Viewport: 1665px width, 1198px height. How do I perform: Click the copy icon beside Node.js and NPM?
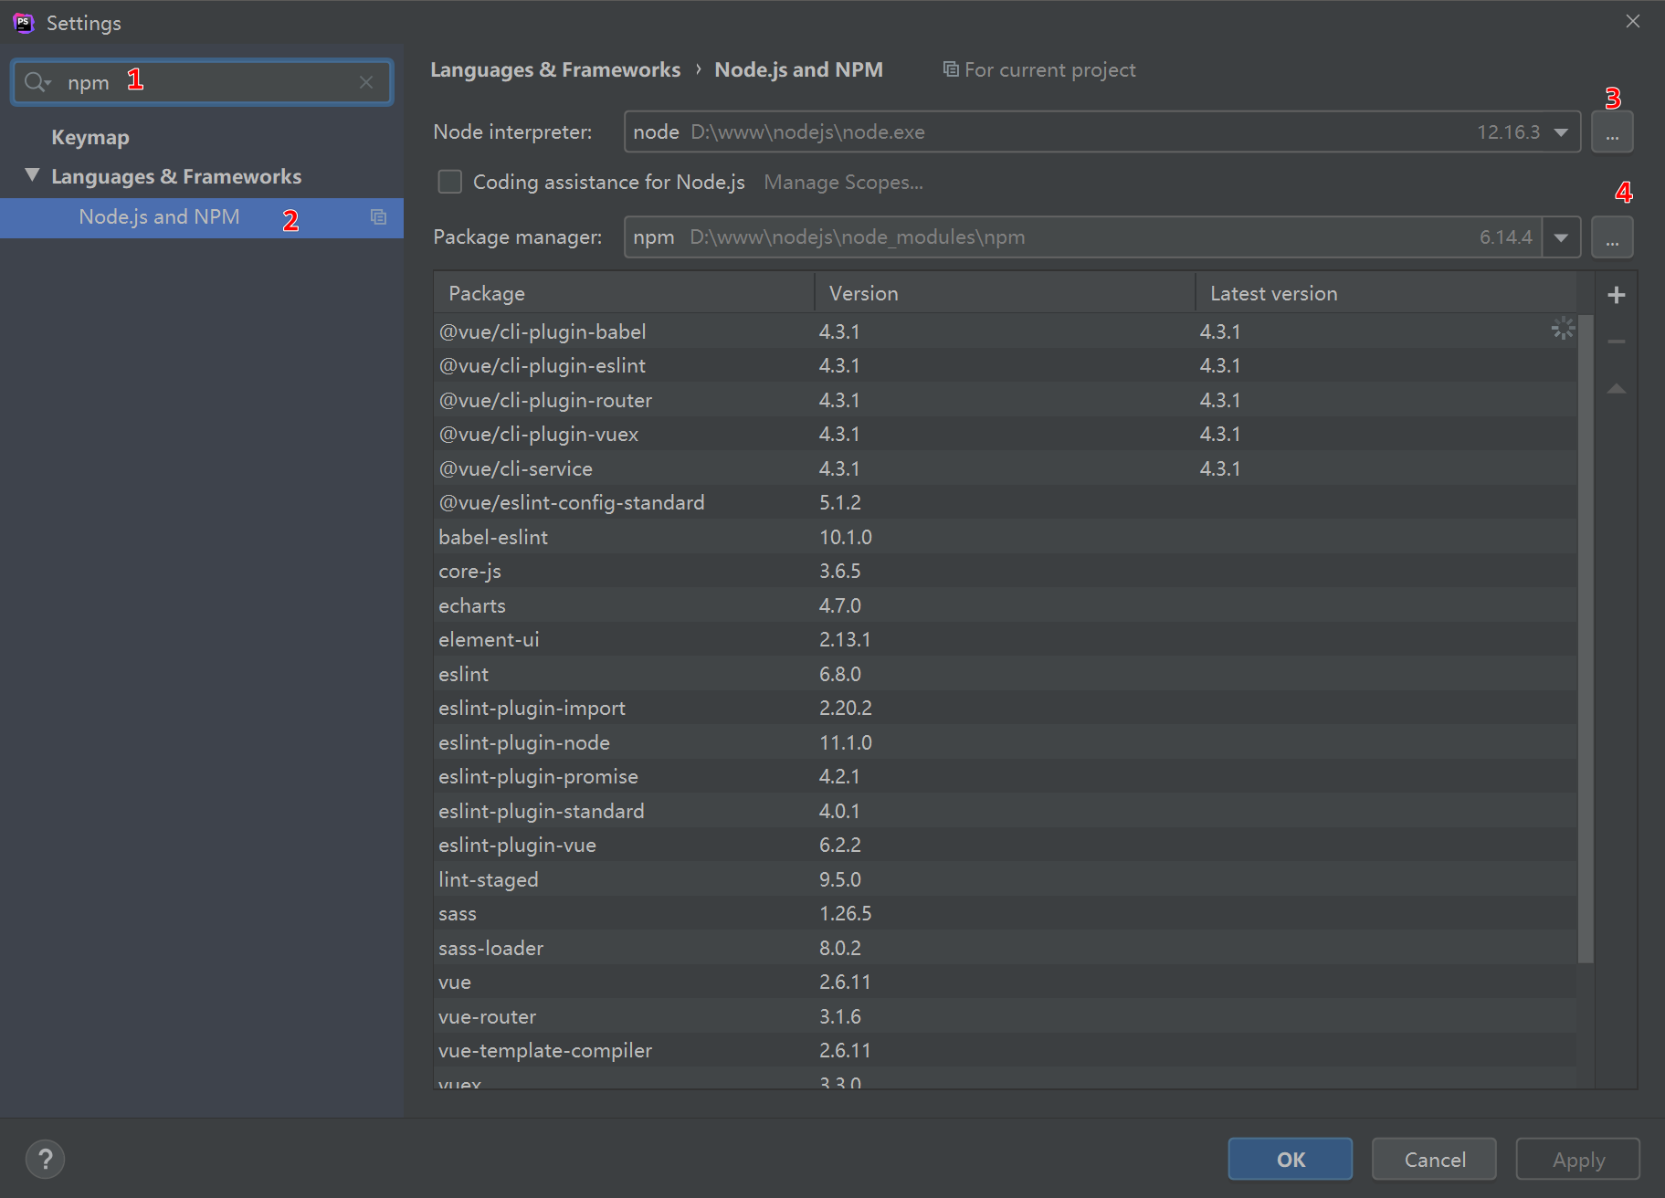point(378,217)
